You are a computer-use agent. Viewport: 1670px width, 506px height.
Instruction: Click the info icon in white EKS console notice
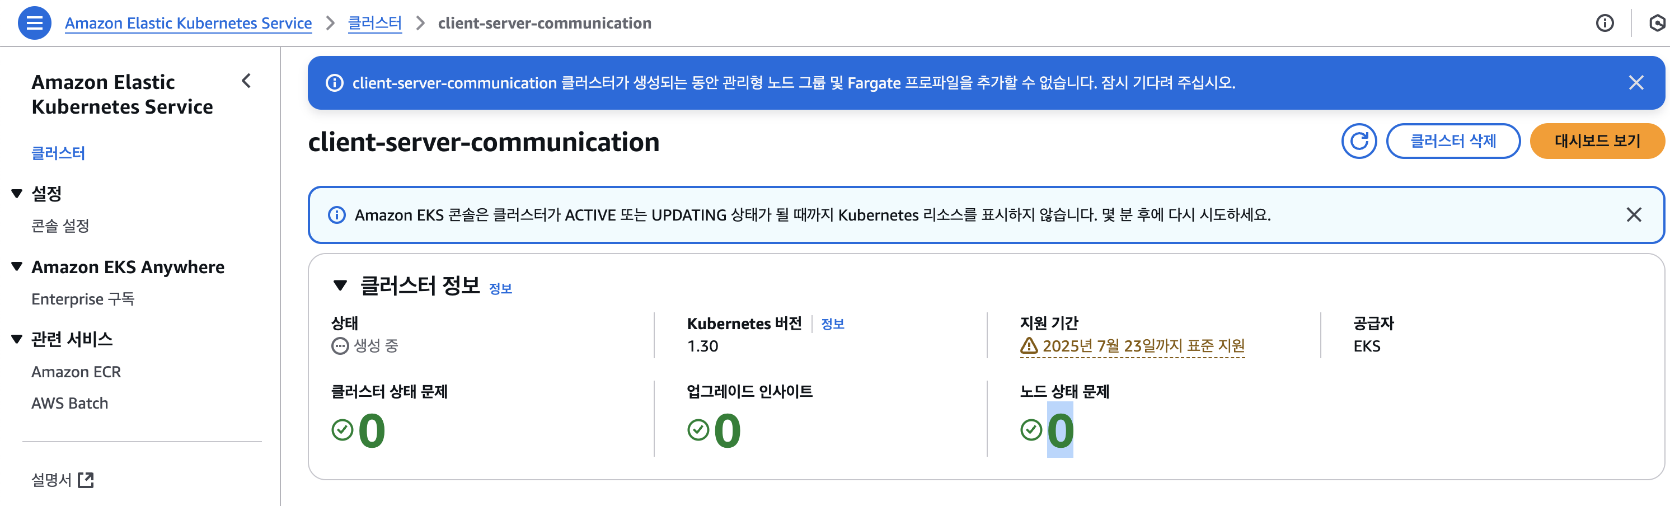click(336, 215)
